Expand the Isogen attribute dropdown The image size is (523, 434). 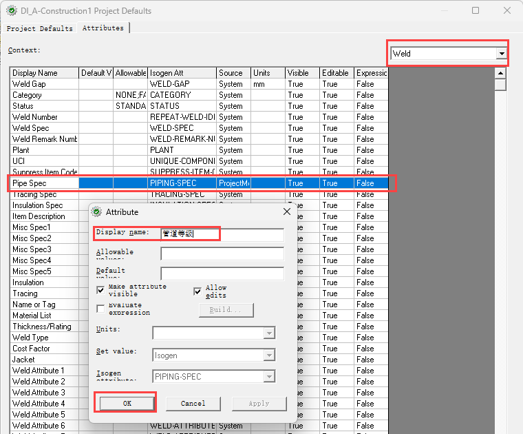click(269, 377)
